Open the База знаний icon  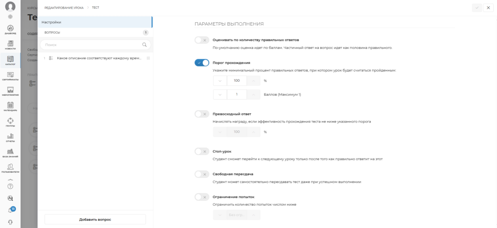(x=10, y=152)
